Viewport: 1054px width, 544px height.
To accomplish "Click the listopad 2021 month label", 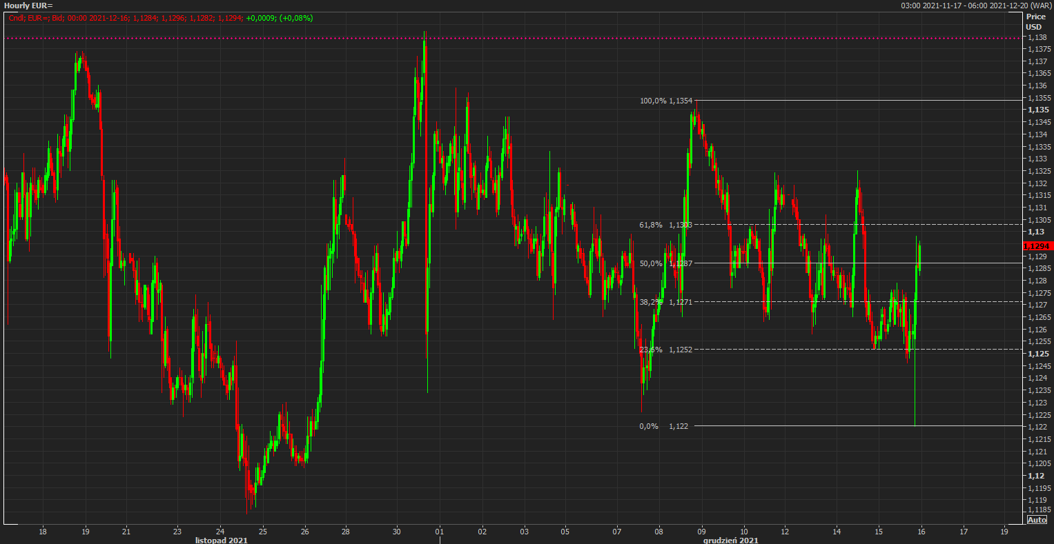I will [222, 540].
